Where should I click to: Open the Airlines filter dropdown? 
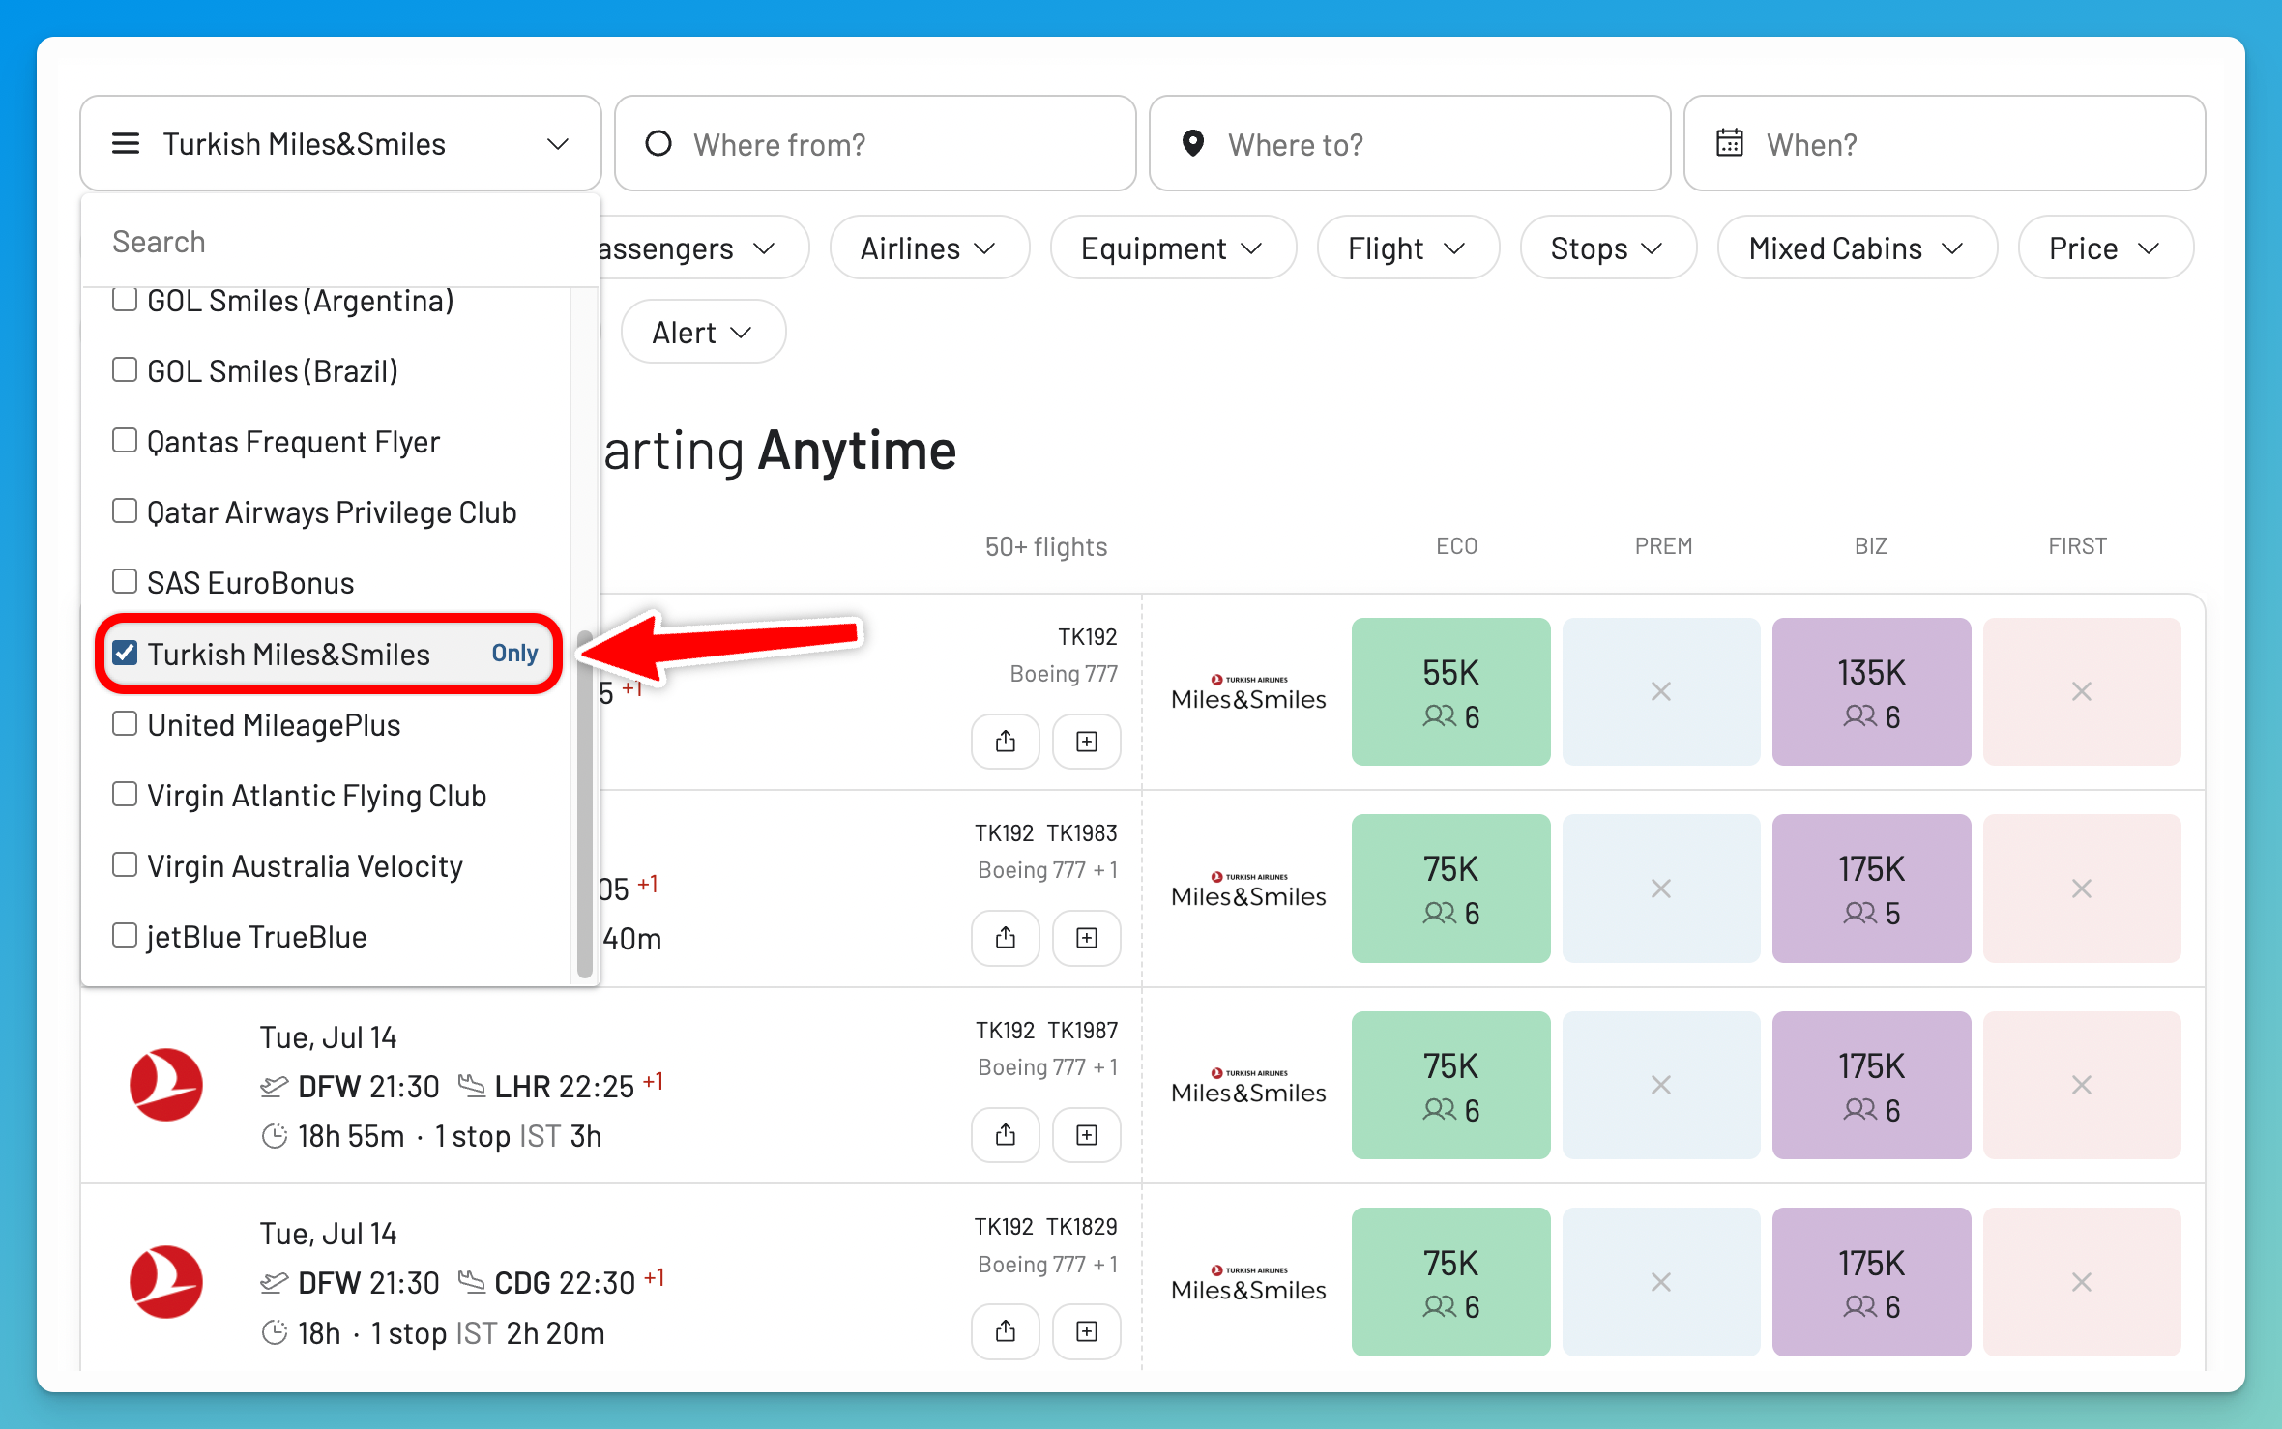coord(929,248)
